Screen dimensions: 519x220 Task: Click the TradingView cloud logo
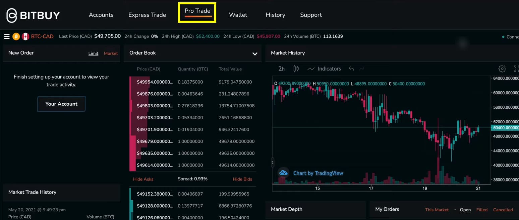click(283, 173)
